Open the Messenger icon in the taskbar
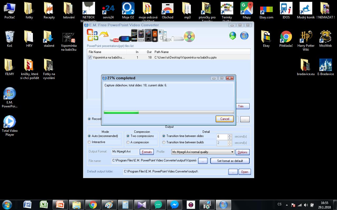Screen dimensions: 337x210 click(x=174, y=204)
